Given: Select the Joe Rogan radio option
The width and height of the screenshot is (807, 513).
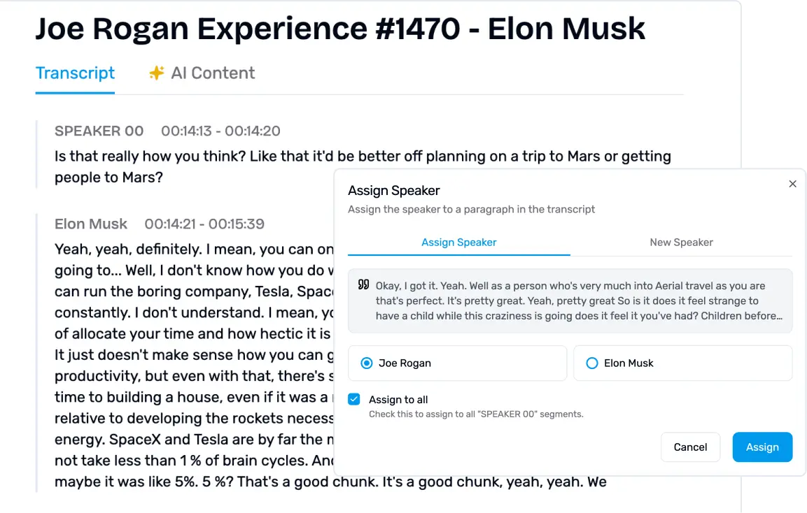Looking at the screenshot, I should [367, 363].
